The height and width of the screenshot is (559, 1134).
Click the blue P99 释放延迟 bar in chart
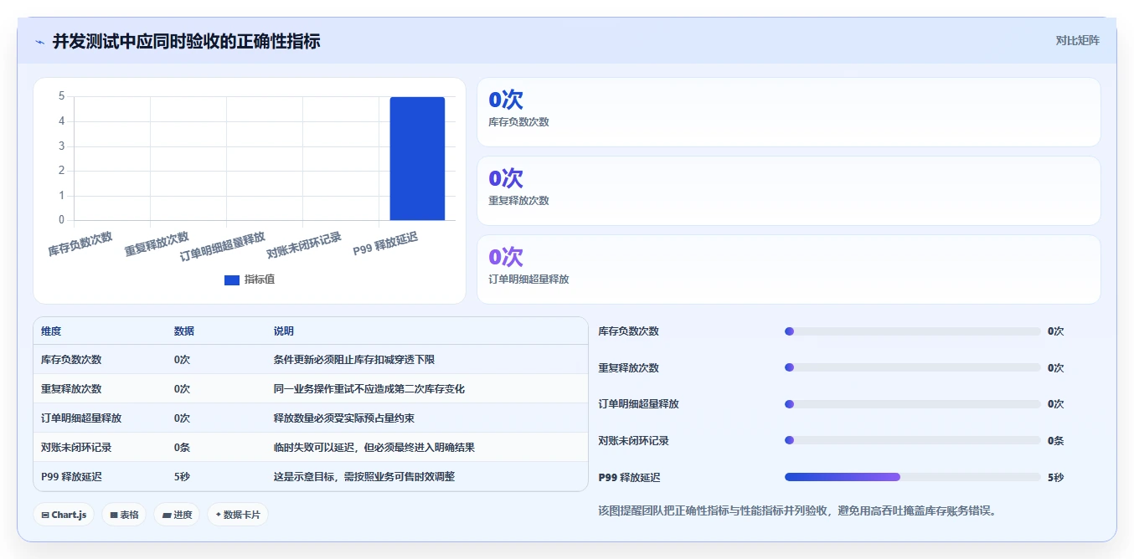(x=417, y=159)
